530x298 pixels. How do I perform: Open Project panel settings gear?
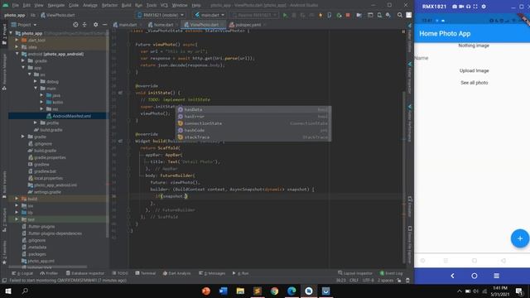(x=96, y=25)
